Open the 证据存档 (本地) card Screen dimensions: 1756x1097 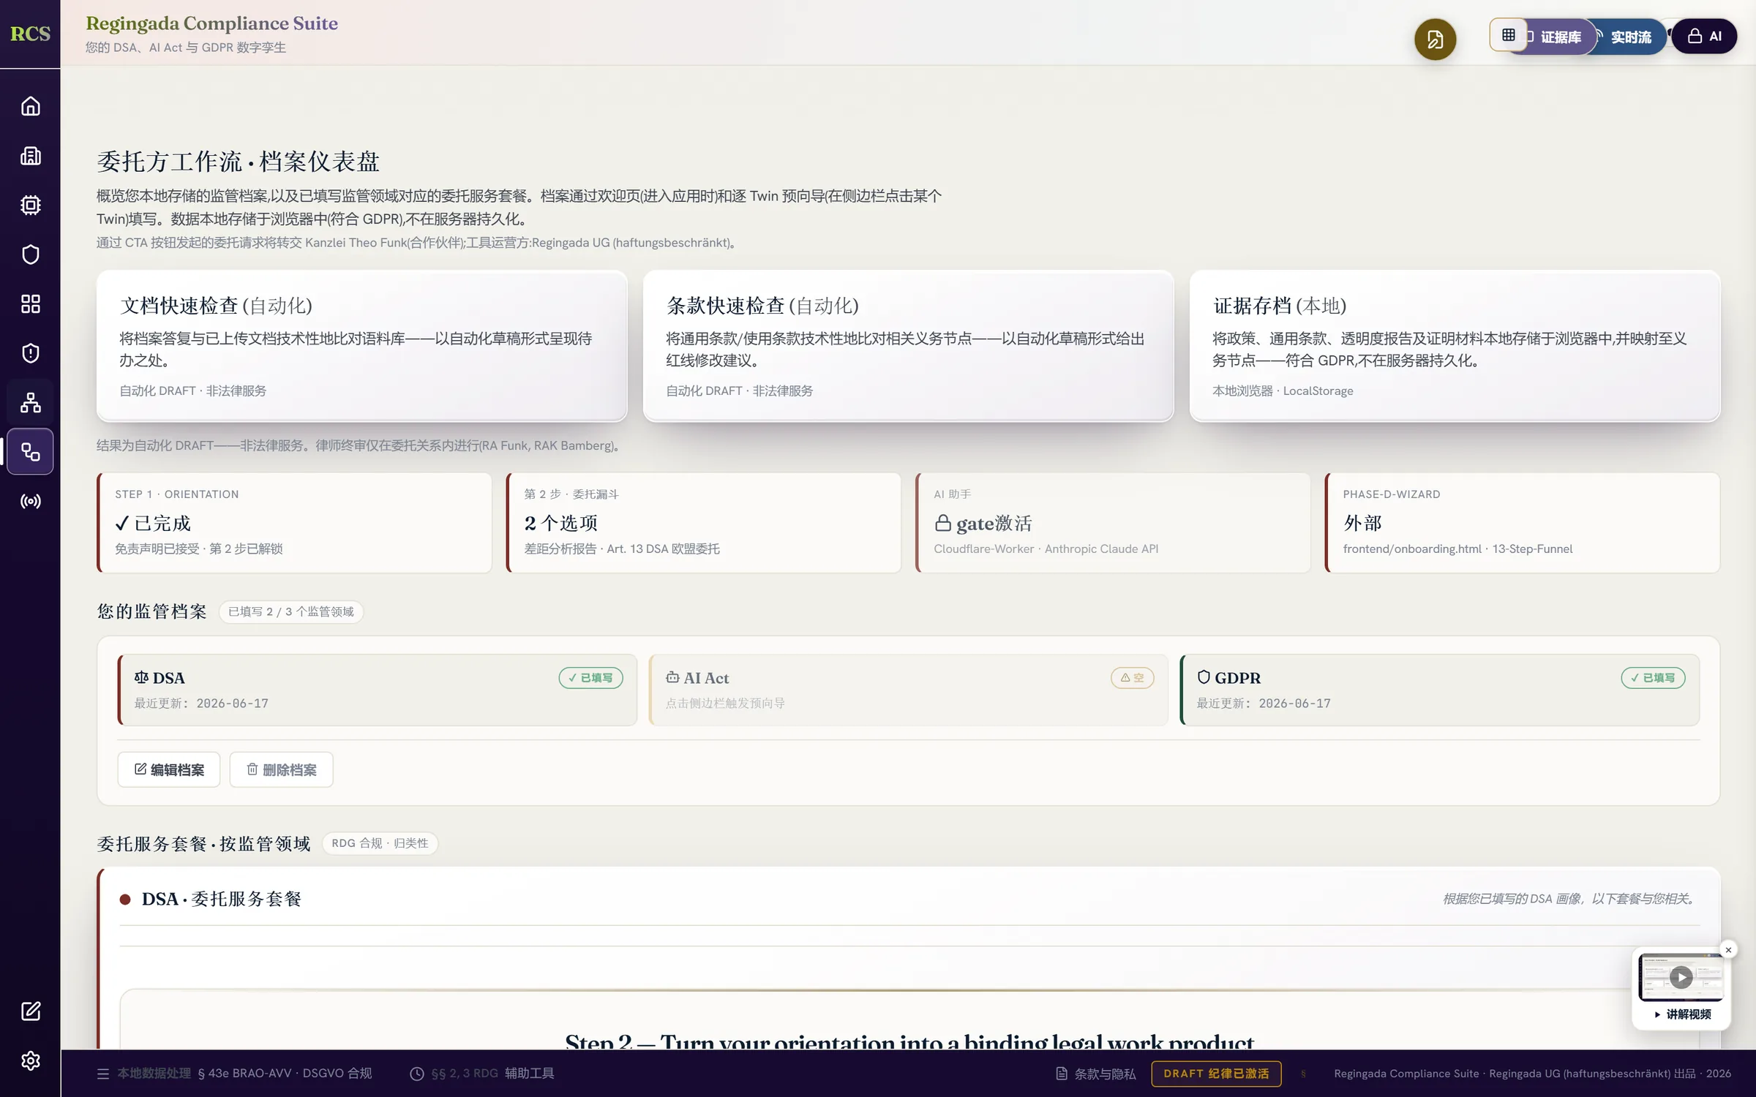click(1455, 346)
